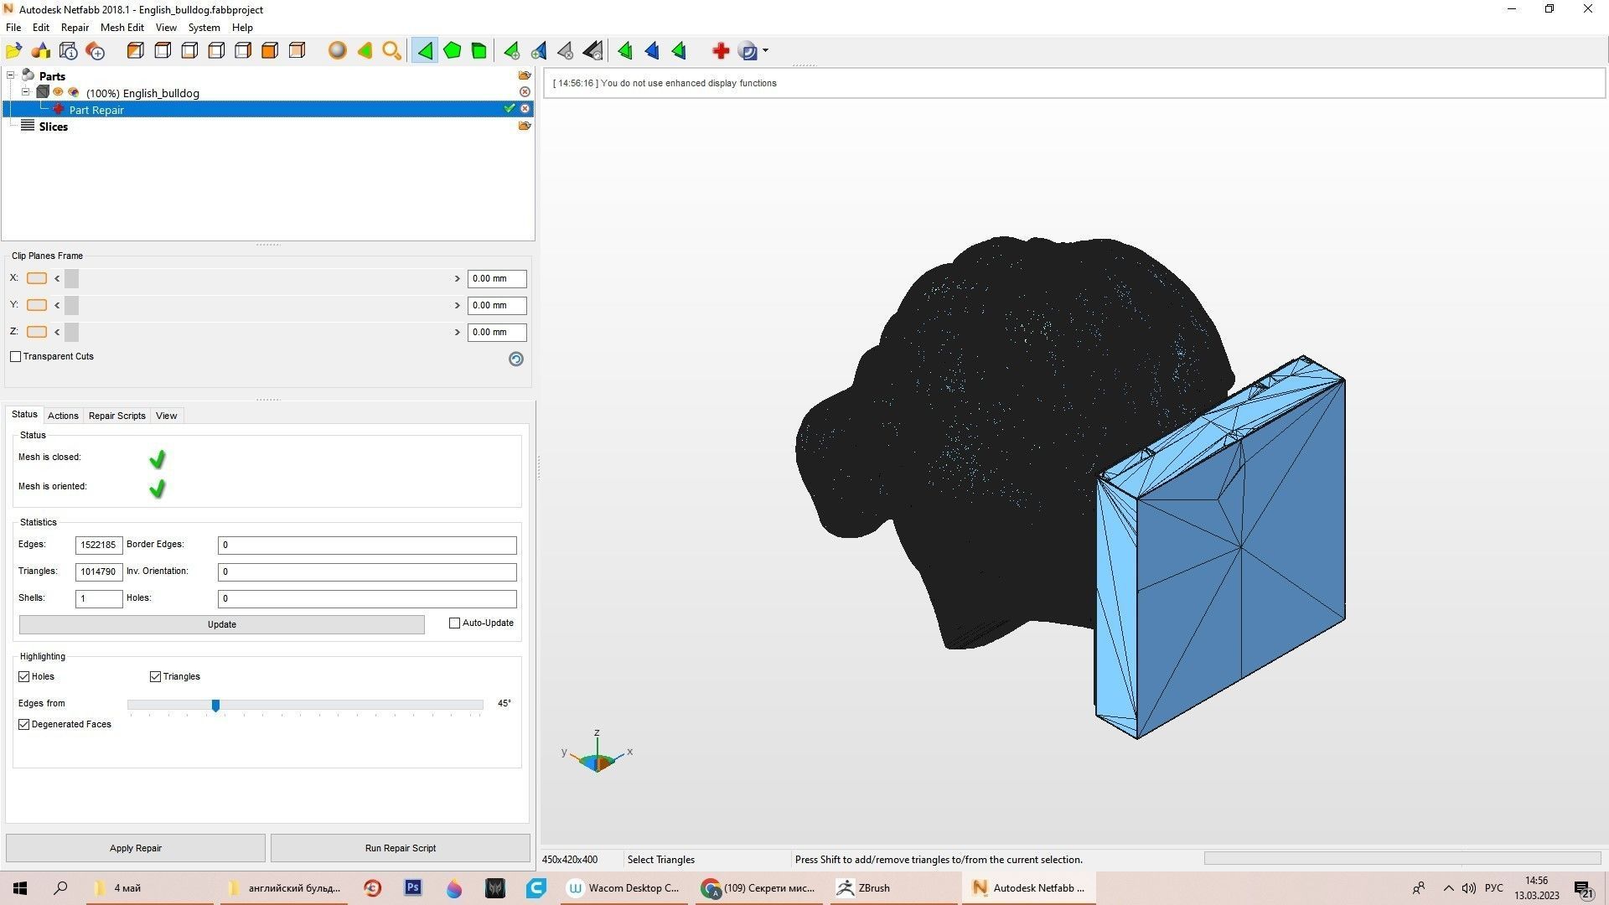Switch to the Repair Scripts tab
The height and width of the screenshot is (905, 1609).
tap(116, 416)
